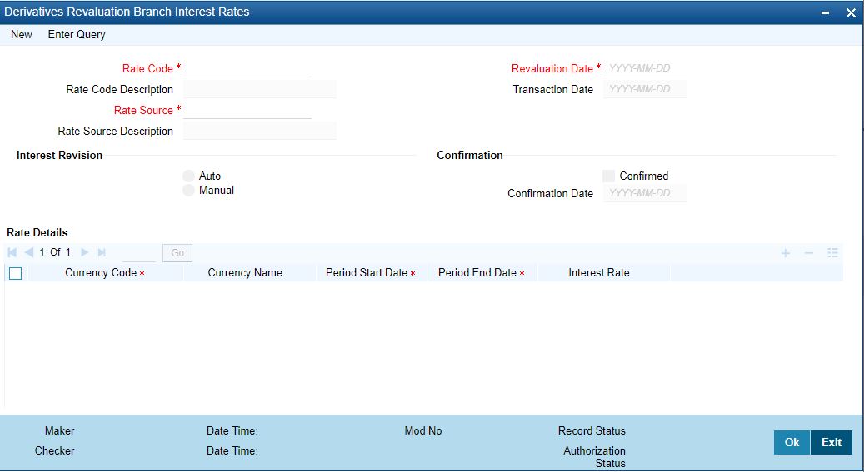Click the Period End Date column header
Viewport: 864px width, 472px height.
tap(482, 272)
